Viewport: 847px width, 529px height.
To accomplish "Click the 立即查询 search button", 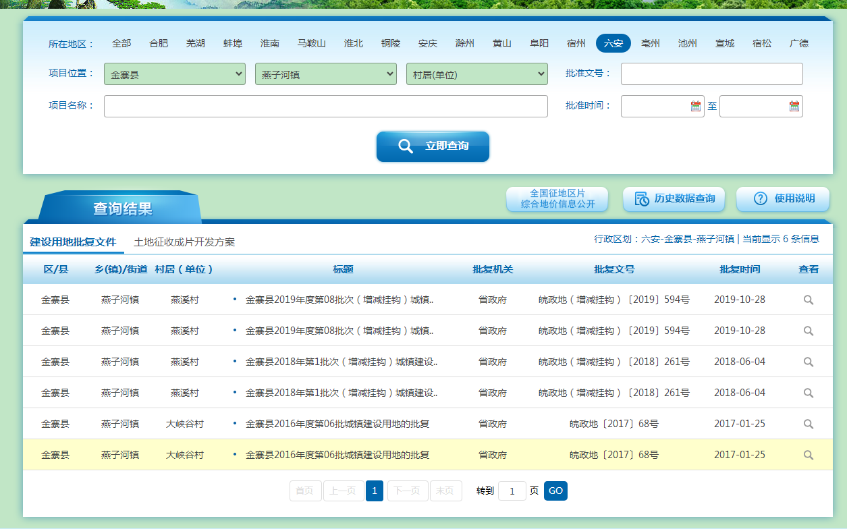I will [x=433, y=146].
